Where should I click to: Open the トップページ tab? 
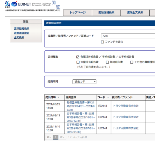tap(78, 13)
